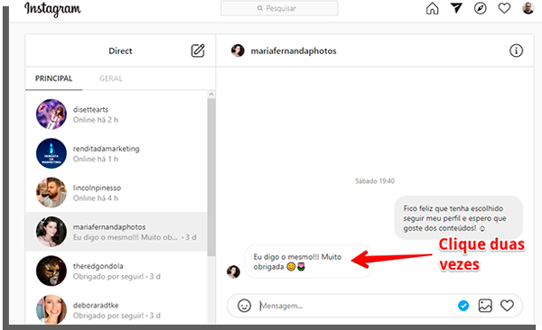
Task: Open chat with renditadamarketing
Action: coord(117,153)
